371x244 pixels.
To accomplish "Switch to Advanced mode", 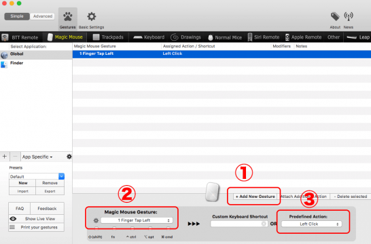I will pyautogui.click(x=43, y=16).
